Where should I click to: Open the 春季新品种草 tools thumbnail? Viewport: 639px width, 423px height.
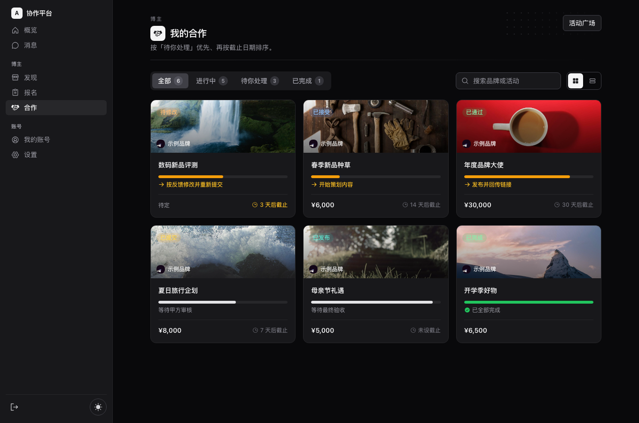(x=376, y=126)
